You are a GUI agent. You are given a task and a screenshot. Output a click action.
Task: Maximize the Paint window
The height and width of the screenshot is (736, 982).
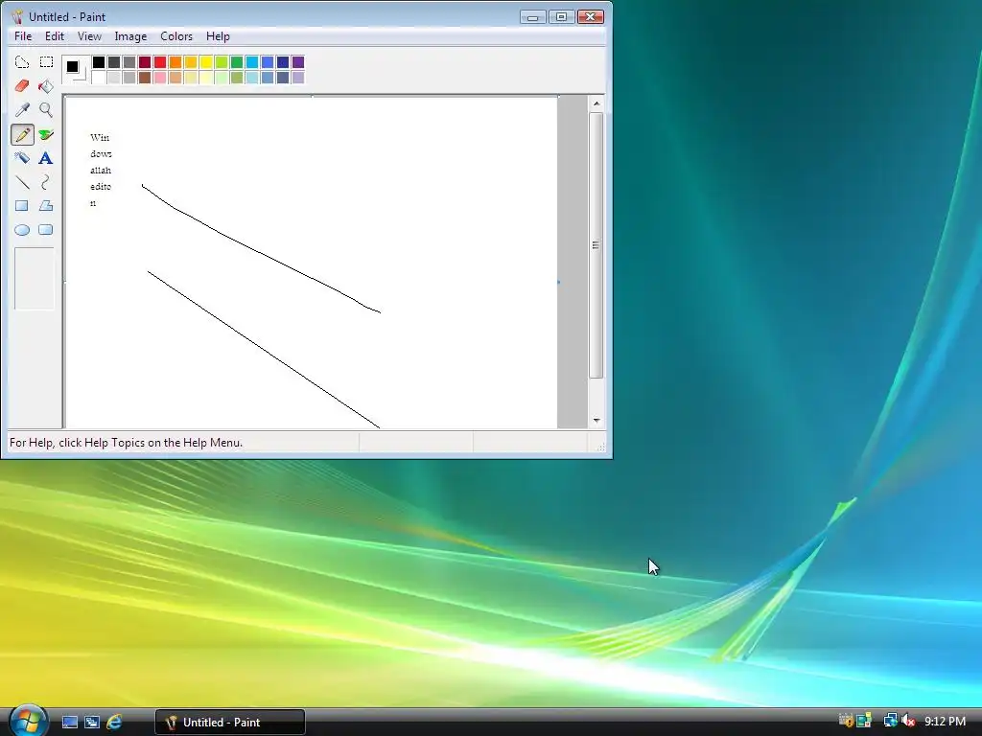562,17
